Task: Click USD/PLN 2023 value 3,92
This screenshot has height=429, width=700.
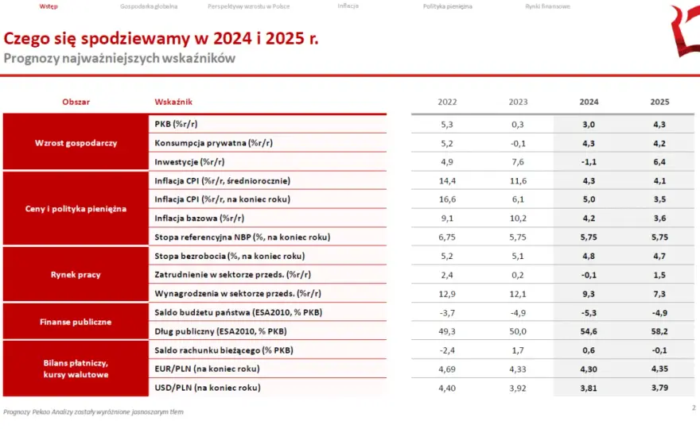Action: [x=518, y=388]
